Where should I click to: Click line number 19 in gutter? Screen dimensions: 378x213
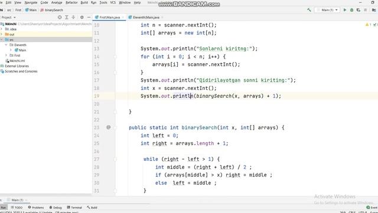point(97,96)
